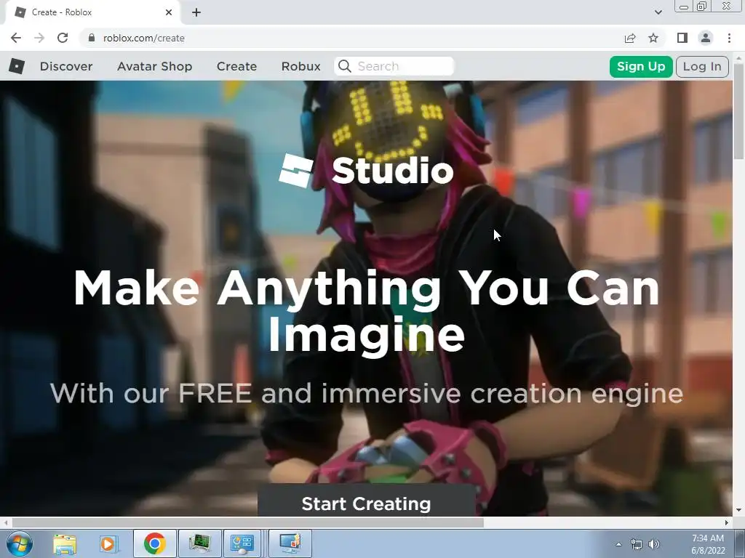Viewport: 745px width, 558px height.
Task: Click the taskbar clock and date
Action: 708,544
